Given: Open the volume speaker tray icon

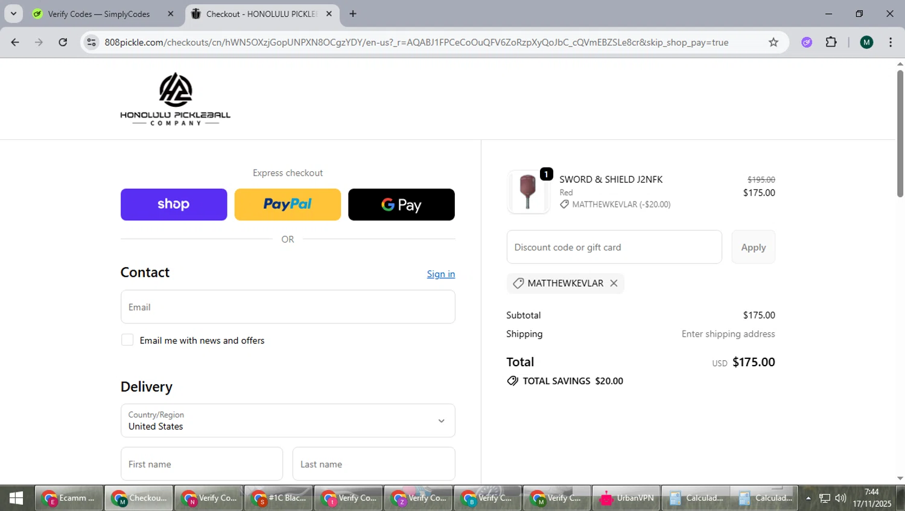Looking at the screenshot, I should (x=840, y=498).
